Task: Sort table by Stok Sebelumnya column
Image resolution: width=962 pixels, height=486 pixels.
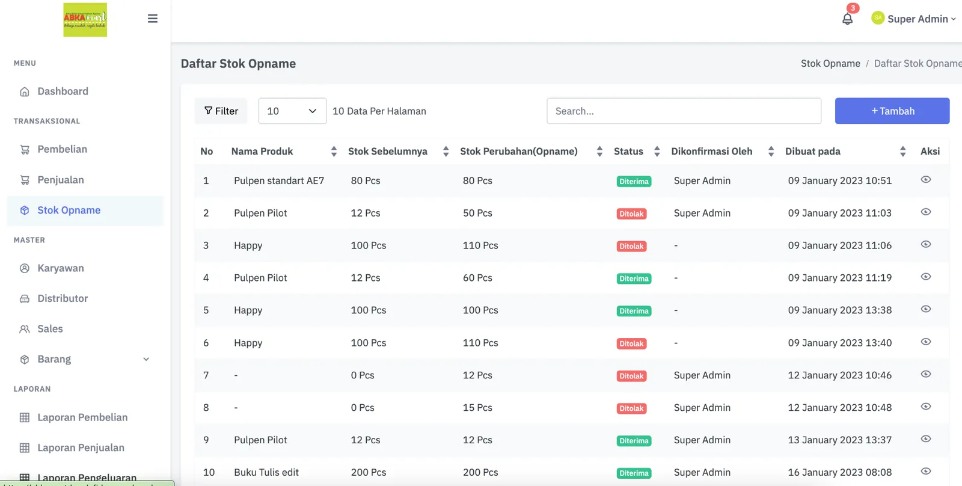Action: point(446,152)
